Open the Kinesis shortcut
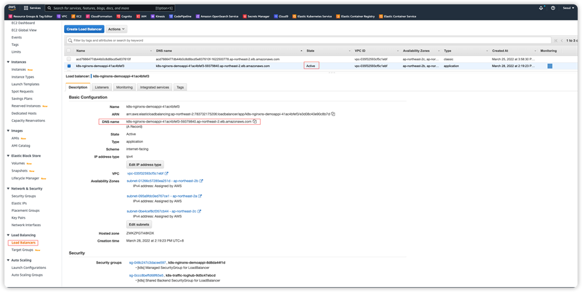The width and height of the screenshot is (582, 292). click(158, 16)
